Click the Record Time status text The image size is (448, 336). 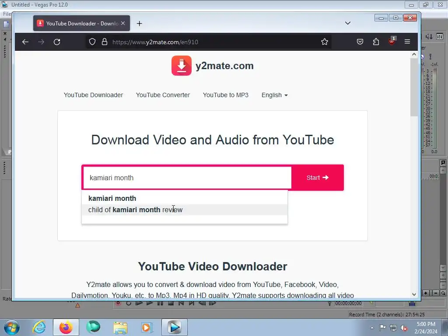coord(387,315)
